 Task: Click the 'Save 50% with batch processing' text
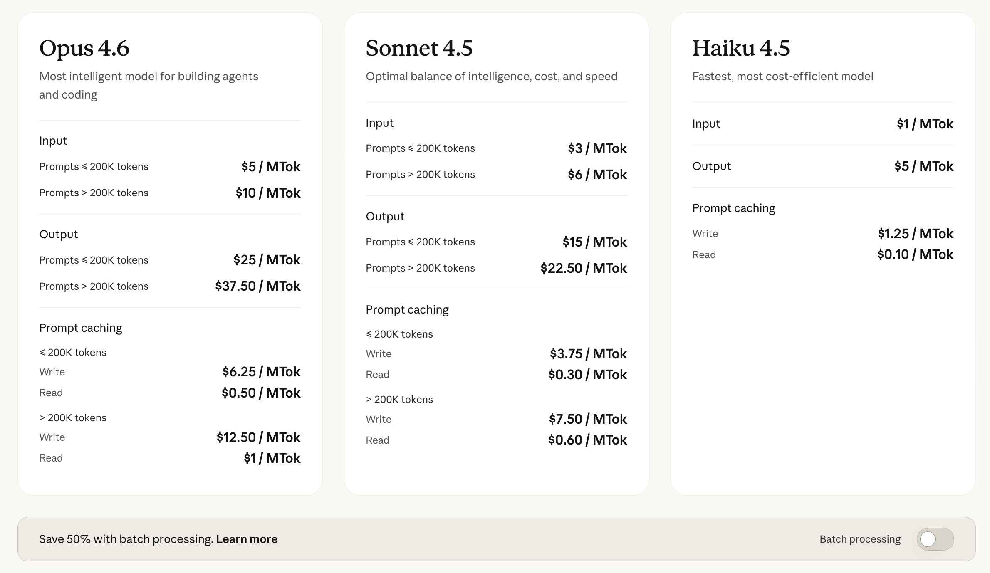(126, 539)
